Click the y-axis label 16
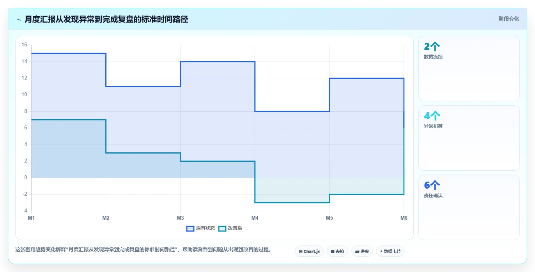This screenshot has width=535, height=272. click(x=24, y=45)
